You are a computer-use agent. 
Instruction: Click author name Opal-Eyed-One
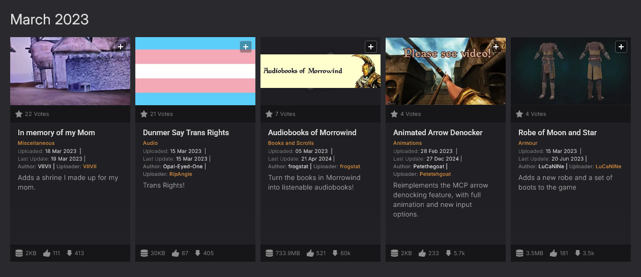click(x=183, y=167)
